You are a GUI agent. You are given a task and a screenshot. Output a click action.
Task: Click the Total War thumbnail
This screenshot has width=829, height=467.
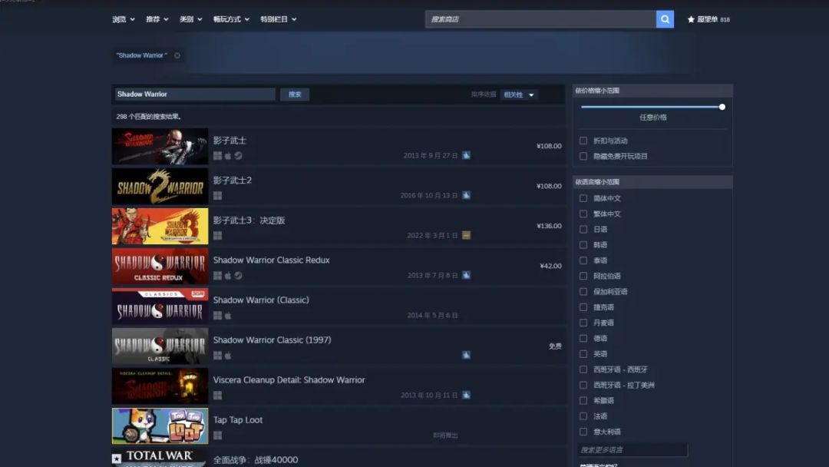coord(160,458)
